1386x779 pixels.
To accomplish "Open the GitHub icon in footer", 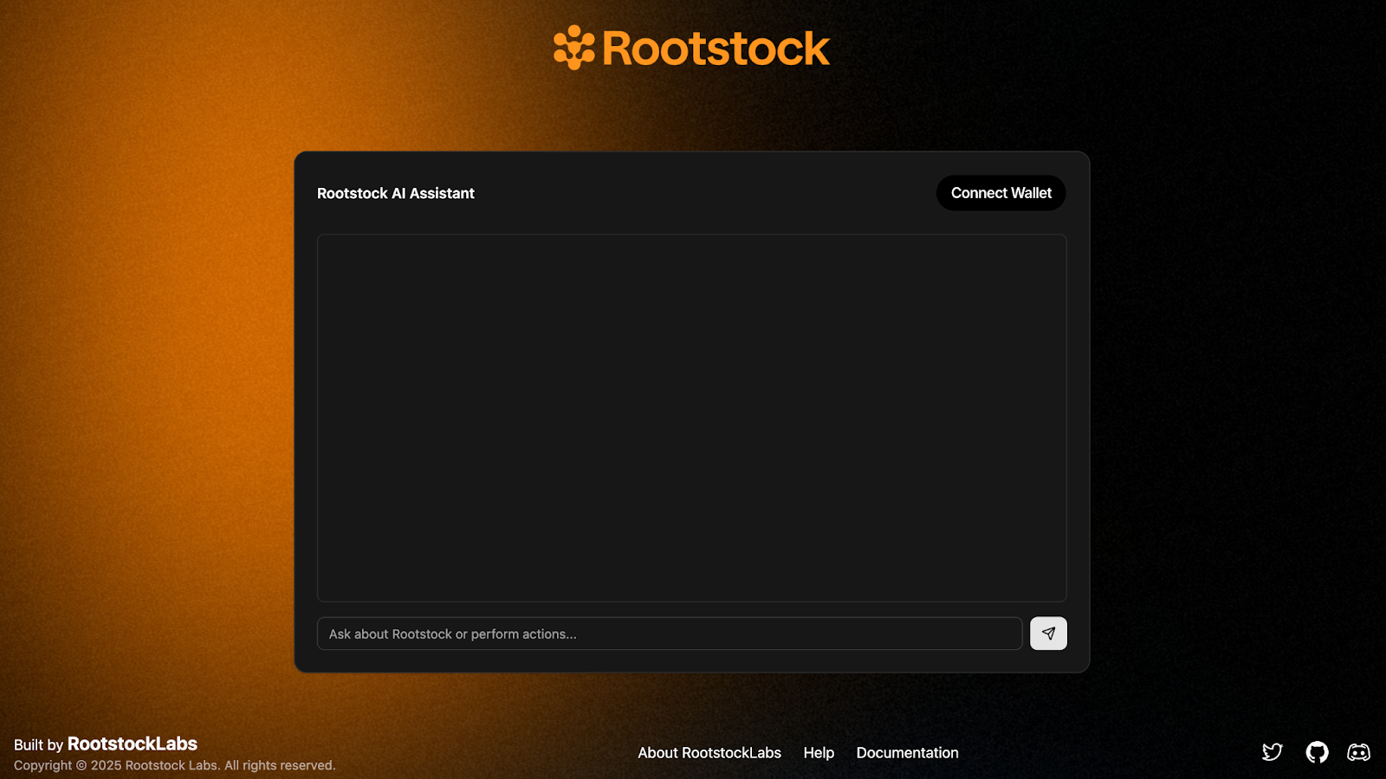I will [1317, 752].
